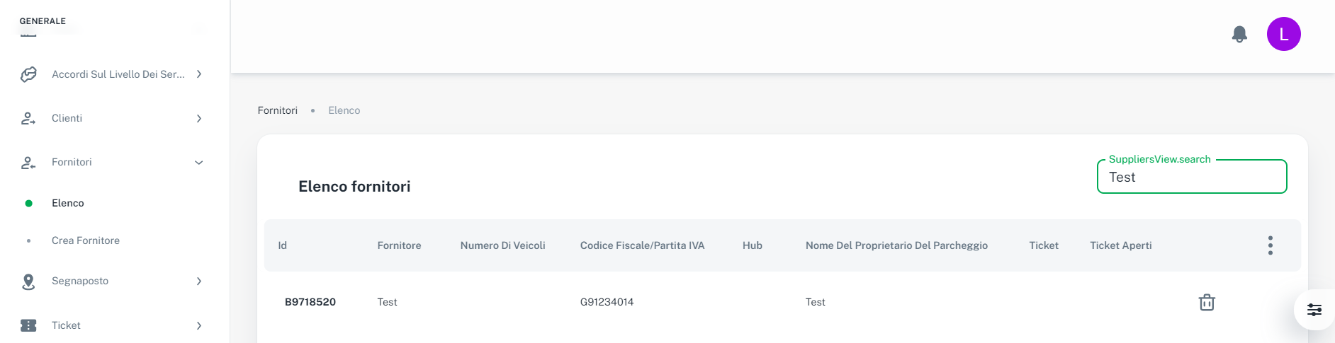The width and height of the screenshot is (1335, 343).
Task: Select Elenco in the sidebar
Action: click(x=68, y=203)
